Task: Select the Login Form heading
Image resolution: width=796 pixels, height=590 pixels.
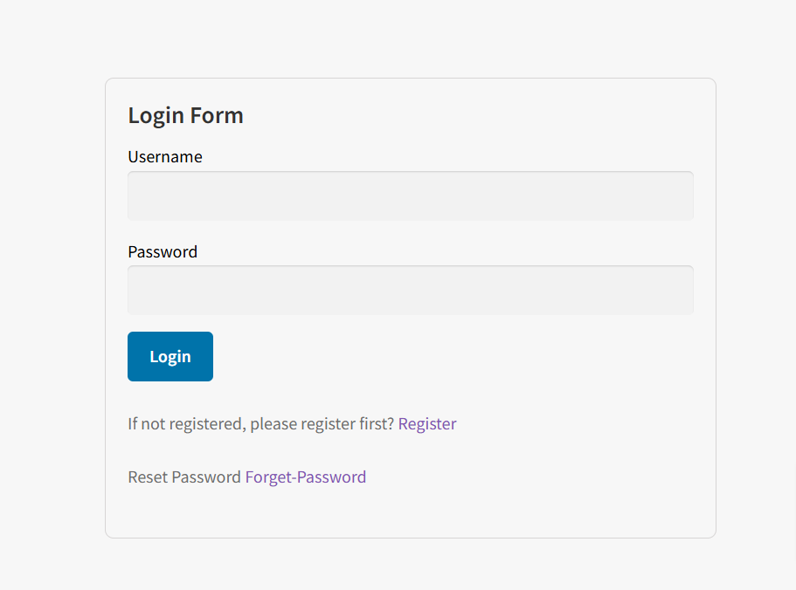Action: point(185,115)
